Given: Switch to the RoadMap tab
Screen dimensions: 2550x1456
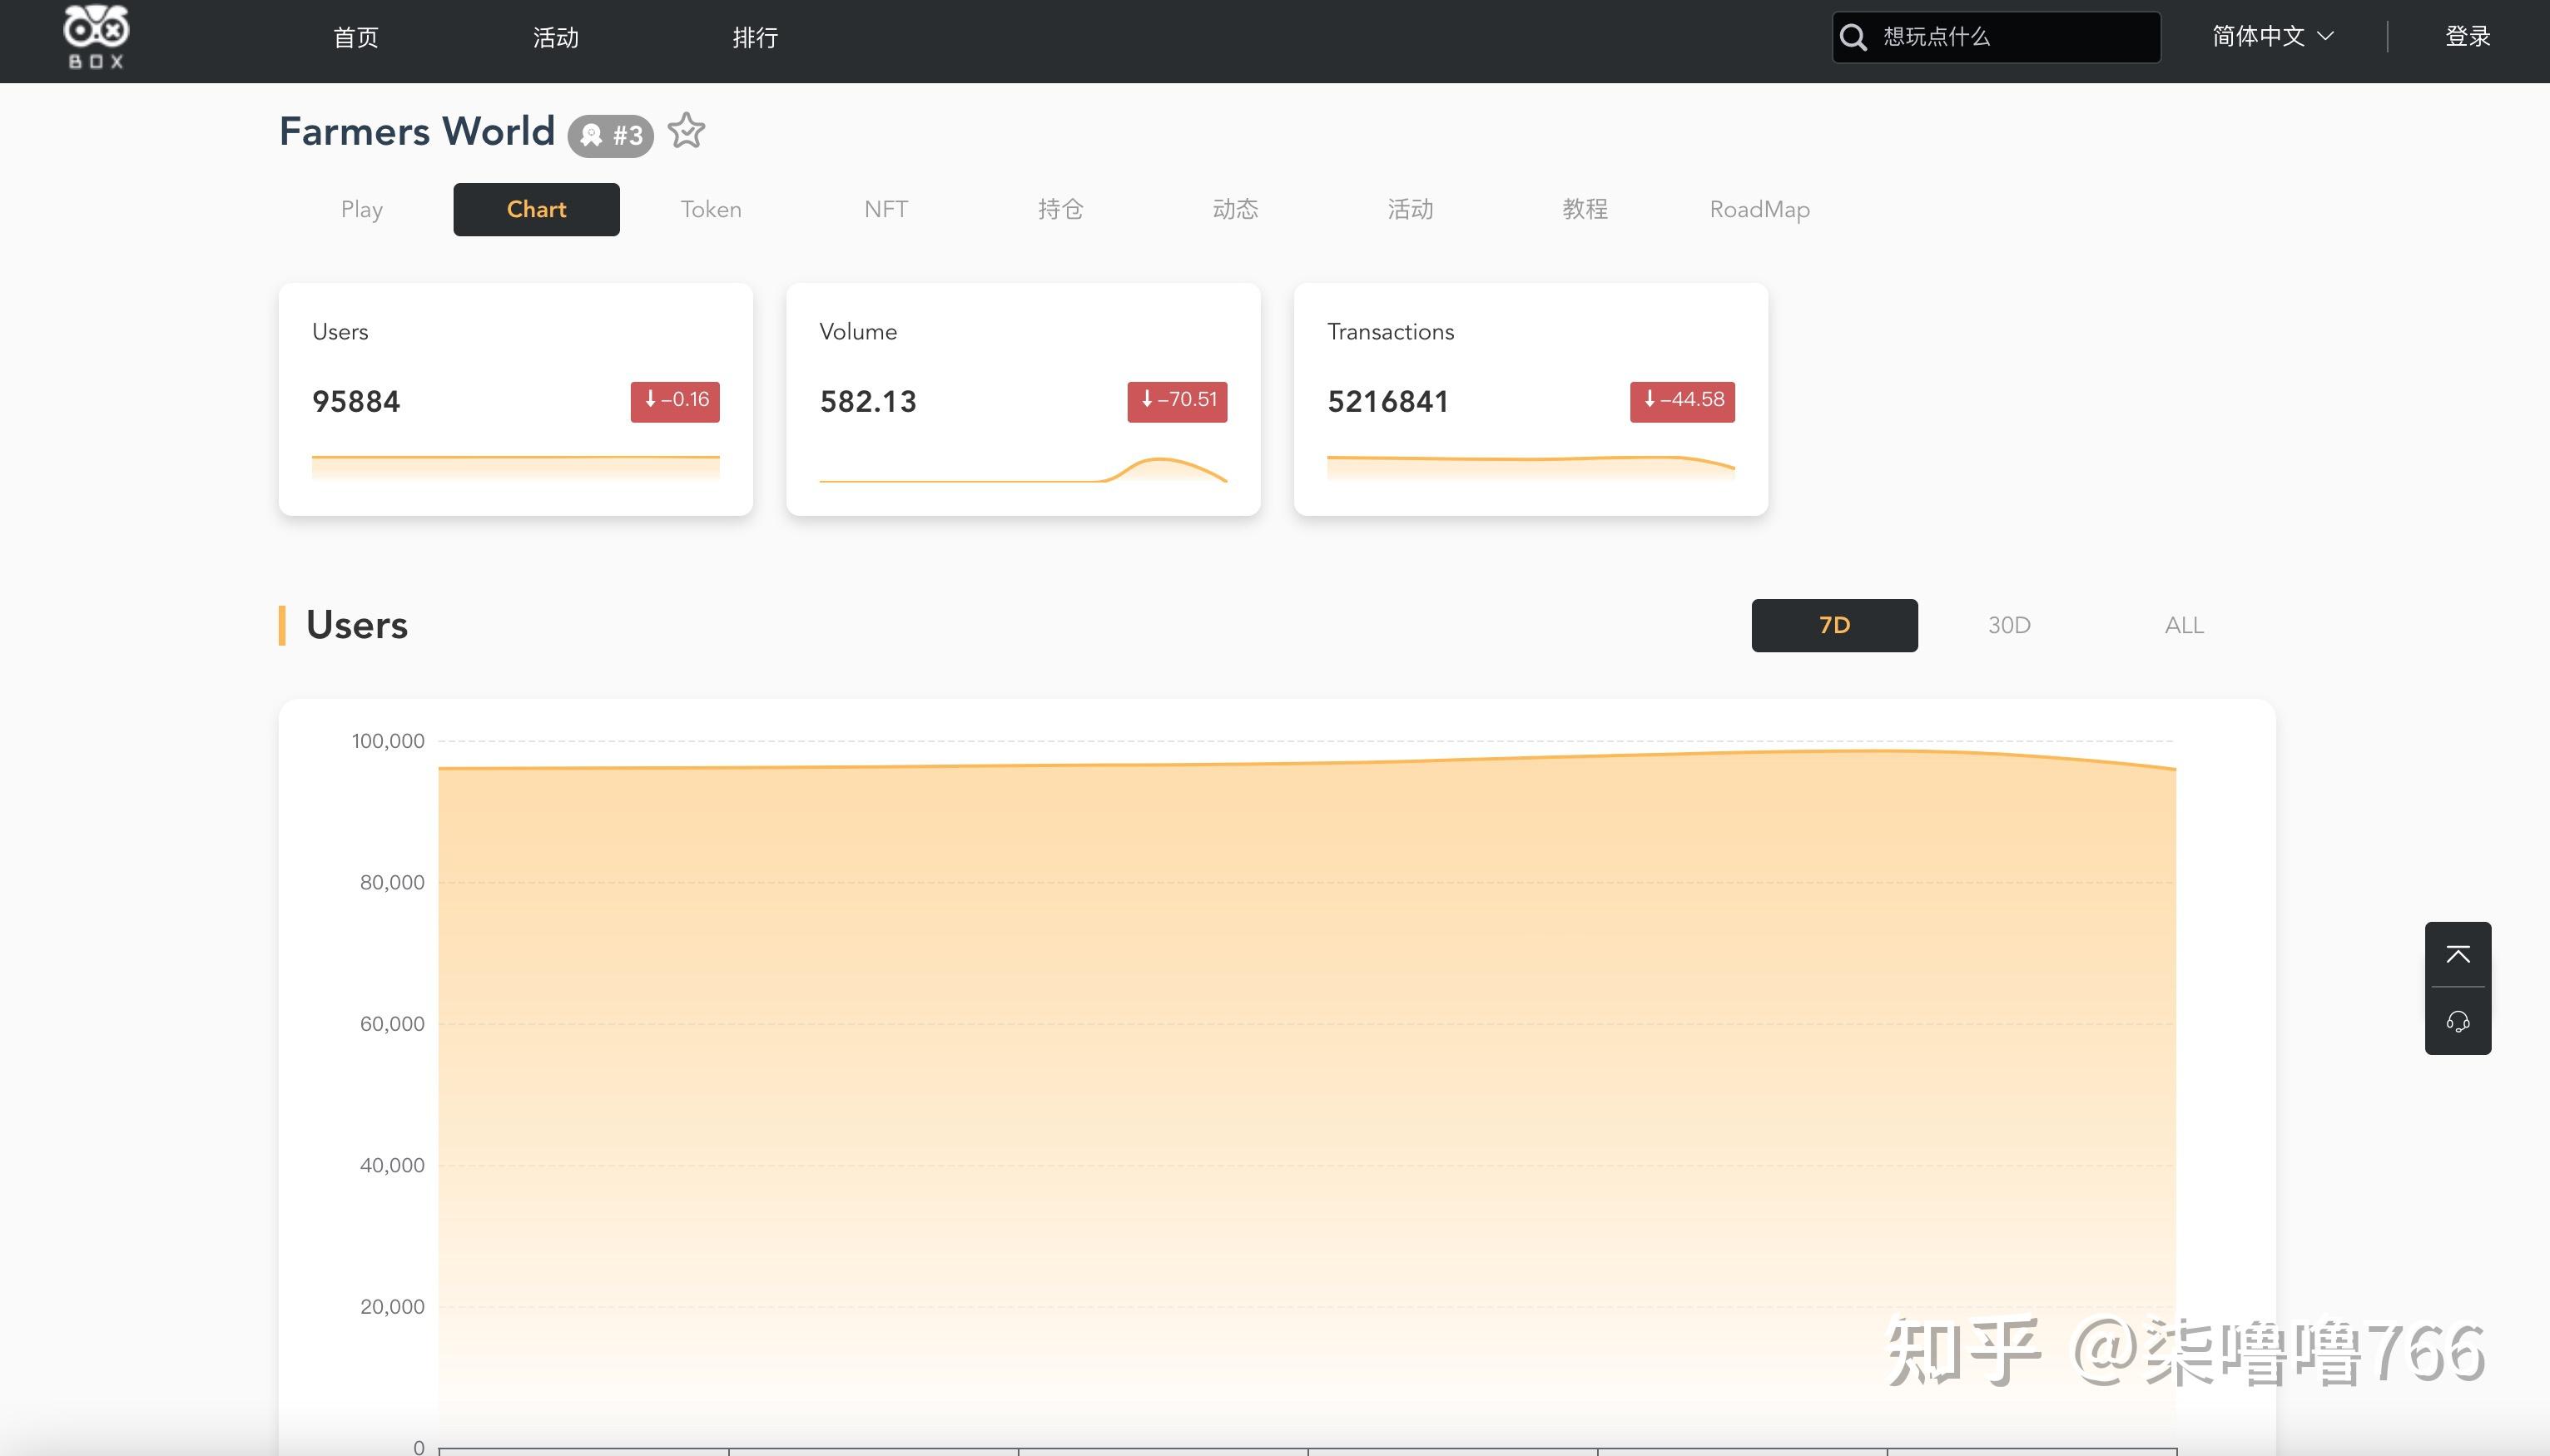Looking at the screenshot, I should pyautogui.click(x=1759, y=209).
